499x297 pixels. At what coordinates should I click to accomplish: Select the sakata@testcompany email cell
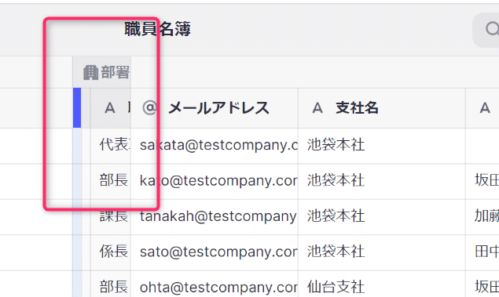[x=215, y=146]
